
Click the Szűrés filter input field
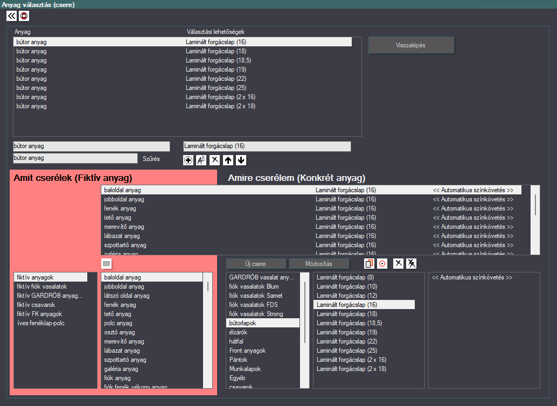pyautogui.click(x=75, y=158)
